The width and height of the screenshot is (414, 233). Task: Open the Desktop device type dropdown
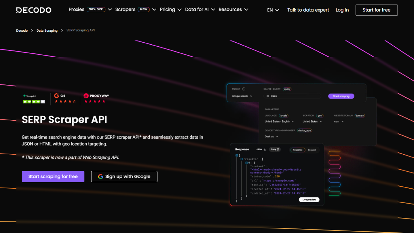click(271, 136)
